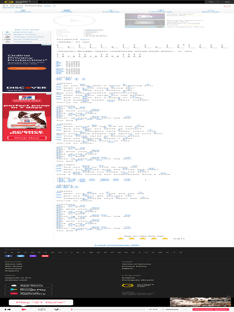The height and width of the screenshot is (312, 234).
Task: Select the Transpose tool
Action: 111,11
